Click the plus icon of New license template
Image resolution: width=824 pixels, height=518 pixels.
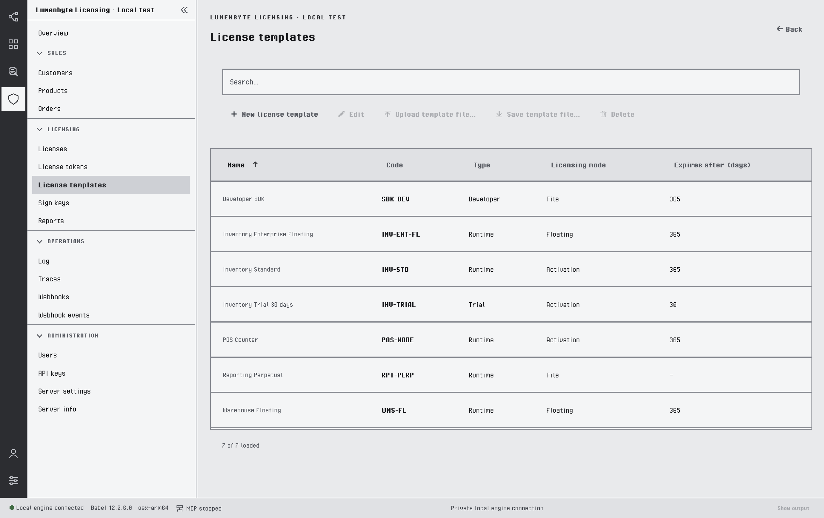(x=234, y=114)
